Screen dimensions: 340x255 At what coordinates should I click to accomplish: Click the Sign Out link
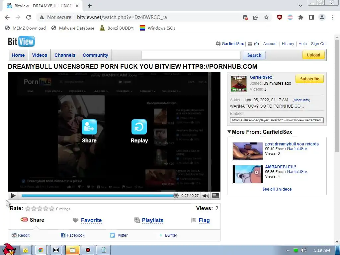pos(319,44)
